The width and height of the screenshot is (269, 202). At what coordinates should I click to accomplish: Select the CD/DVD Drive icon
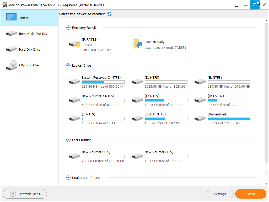[x=11, y=65]
